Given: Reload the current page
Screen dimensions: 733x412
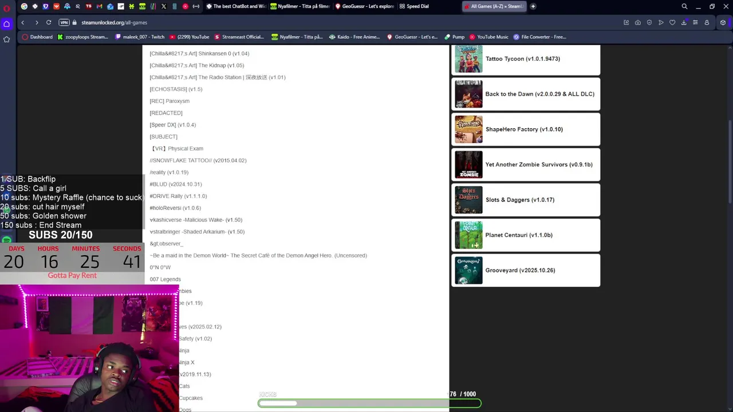Looking at the screenshot, I should (x=49, y=22).
